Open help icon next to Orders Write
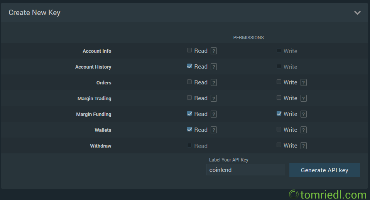370x200 pixels. [x=304, y=82]
